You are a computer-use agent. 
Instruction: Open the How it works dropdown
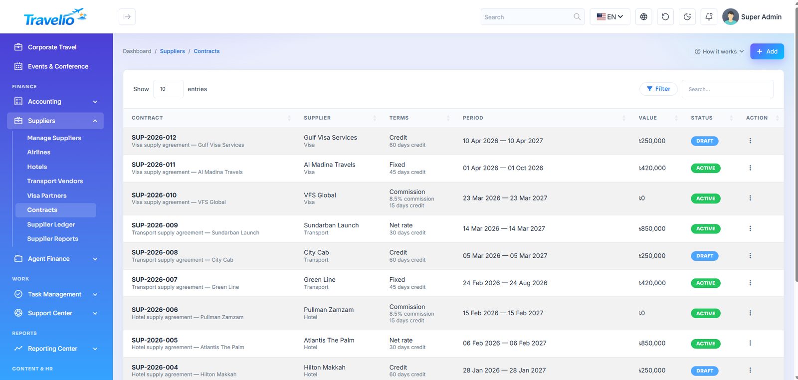[x=719, y=51]
